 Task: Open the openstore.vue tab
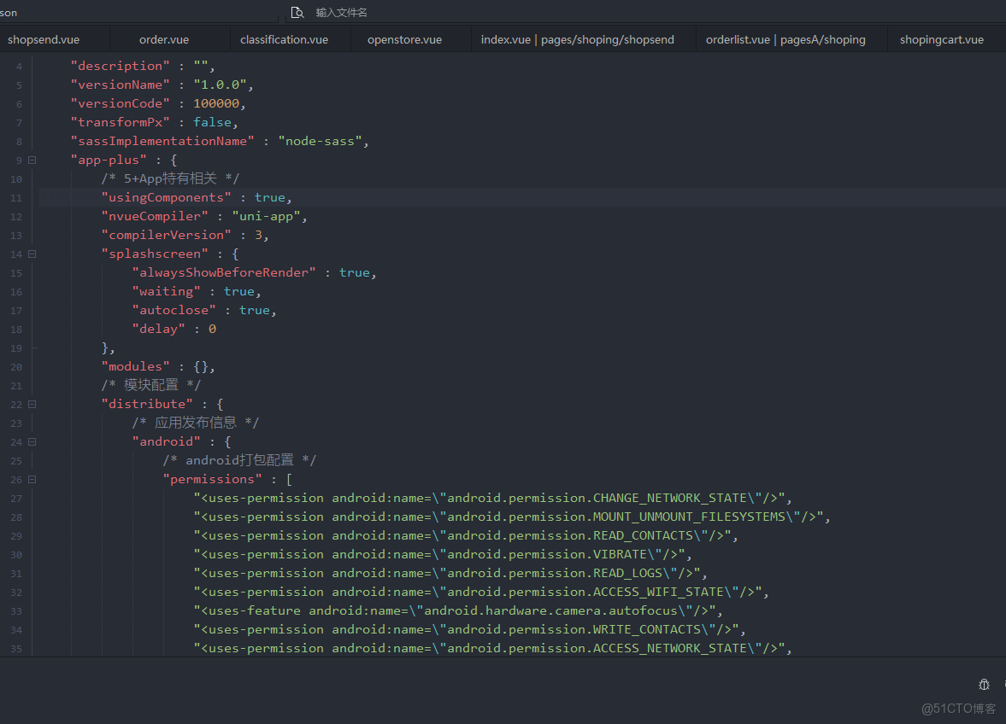(404, 39)
